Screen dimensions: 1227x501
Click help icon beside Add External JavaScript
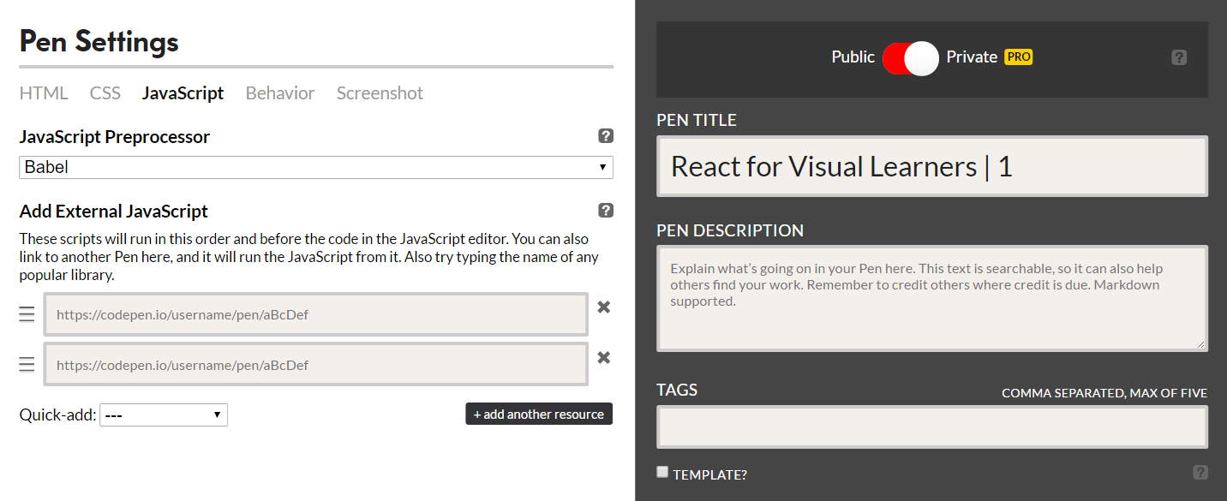point(606,211)
